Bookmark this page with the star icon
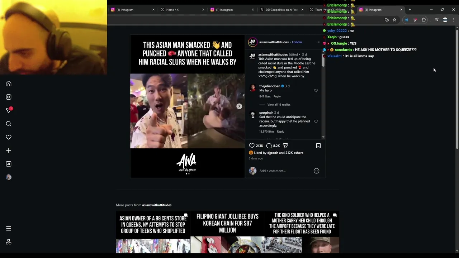Viewport: 459px width, 258px height. click(394, 20)
